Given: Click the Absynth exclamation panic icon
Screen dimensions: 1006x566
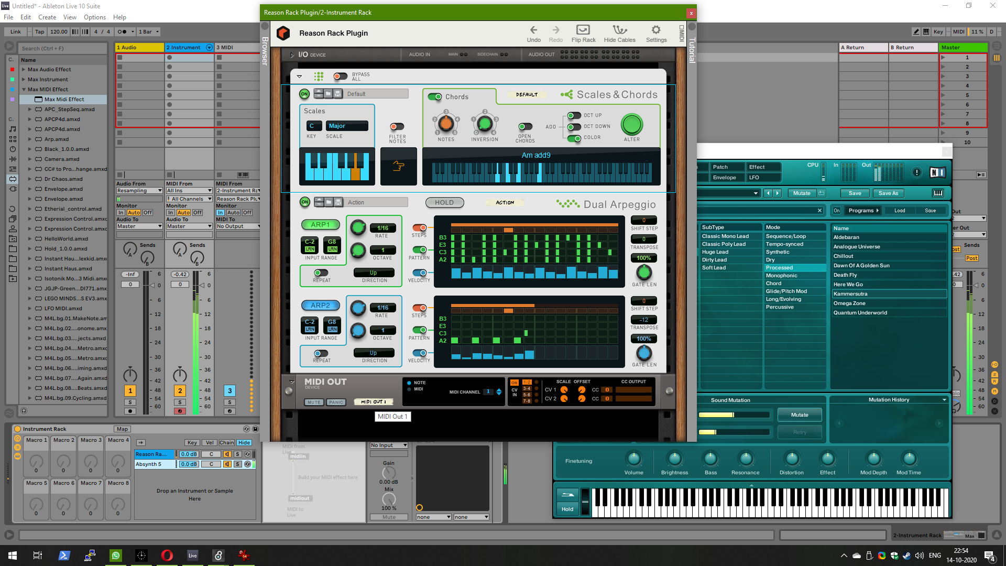Looking at the screenshot, I should coord(916,172).
